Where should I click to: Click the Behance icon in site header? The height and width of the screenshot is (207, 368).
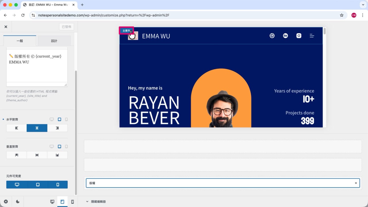pyautogui.click(x=285, y=36)
